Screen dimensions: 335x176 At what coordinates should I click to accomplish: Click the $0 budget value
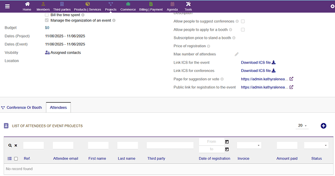47,28
